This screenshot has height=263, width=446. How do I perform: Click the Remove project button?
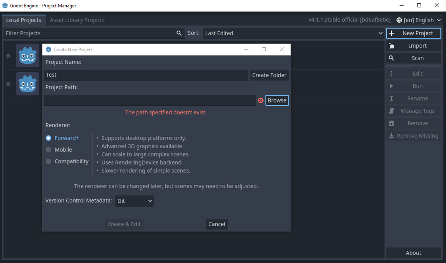[x=414, y=123]
